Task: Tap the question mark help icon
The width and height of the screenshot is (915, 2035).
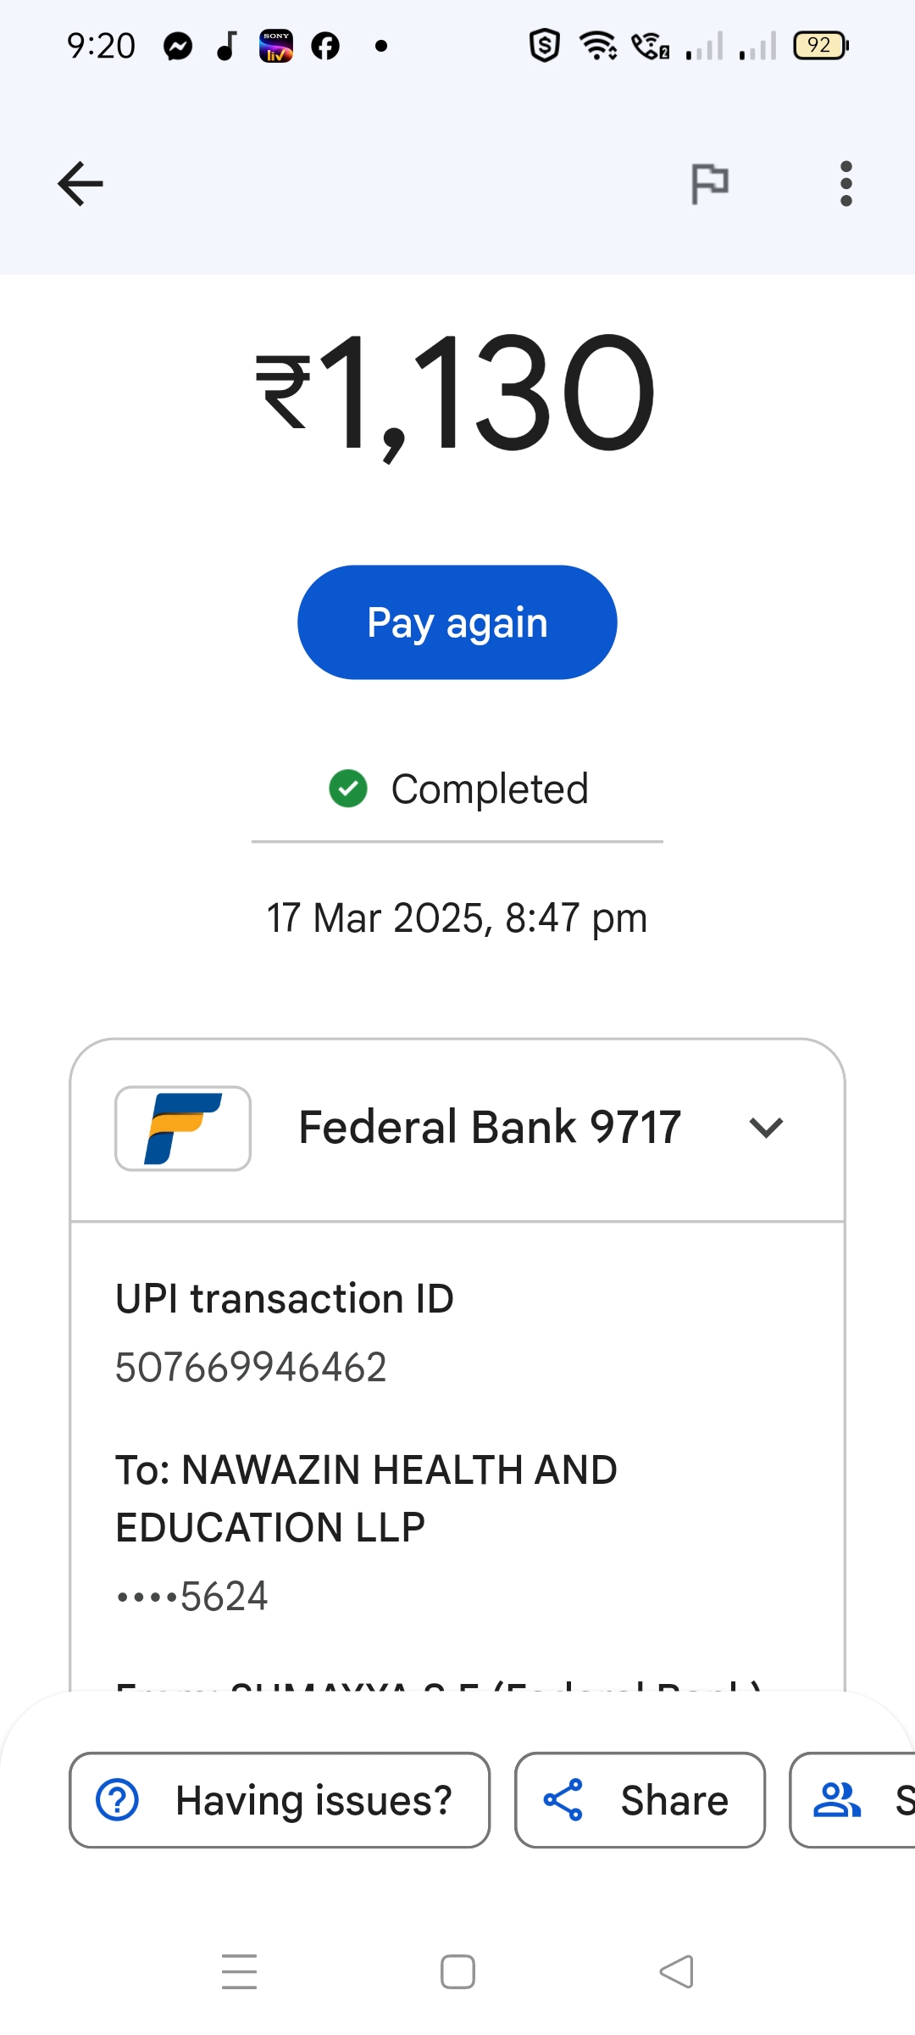Action: (x=118, y=1800)
